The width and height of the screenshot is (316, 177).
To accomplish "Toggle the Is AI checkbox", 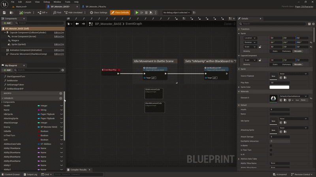I will click(x=271, y=154).
